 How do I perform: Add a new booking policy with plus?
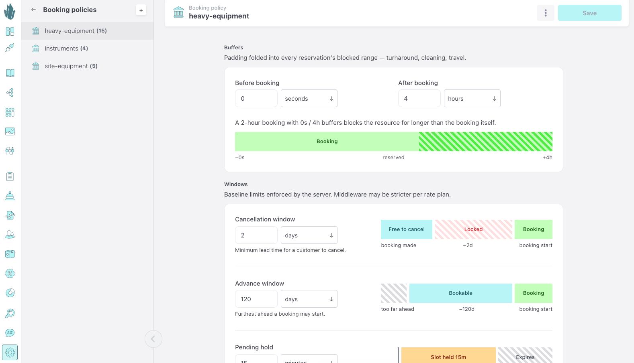(x=141, y=10)
